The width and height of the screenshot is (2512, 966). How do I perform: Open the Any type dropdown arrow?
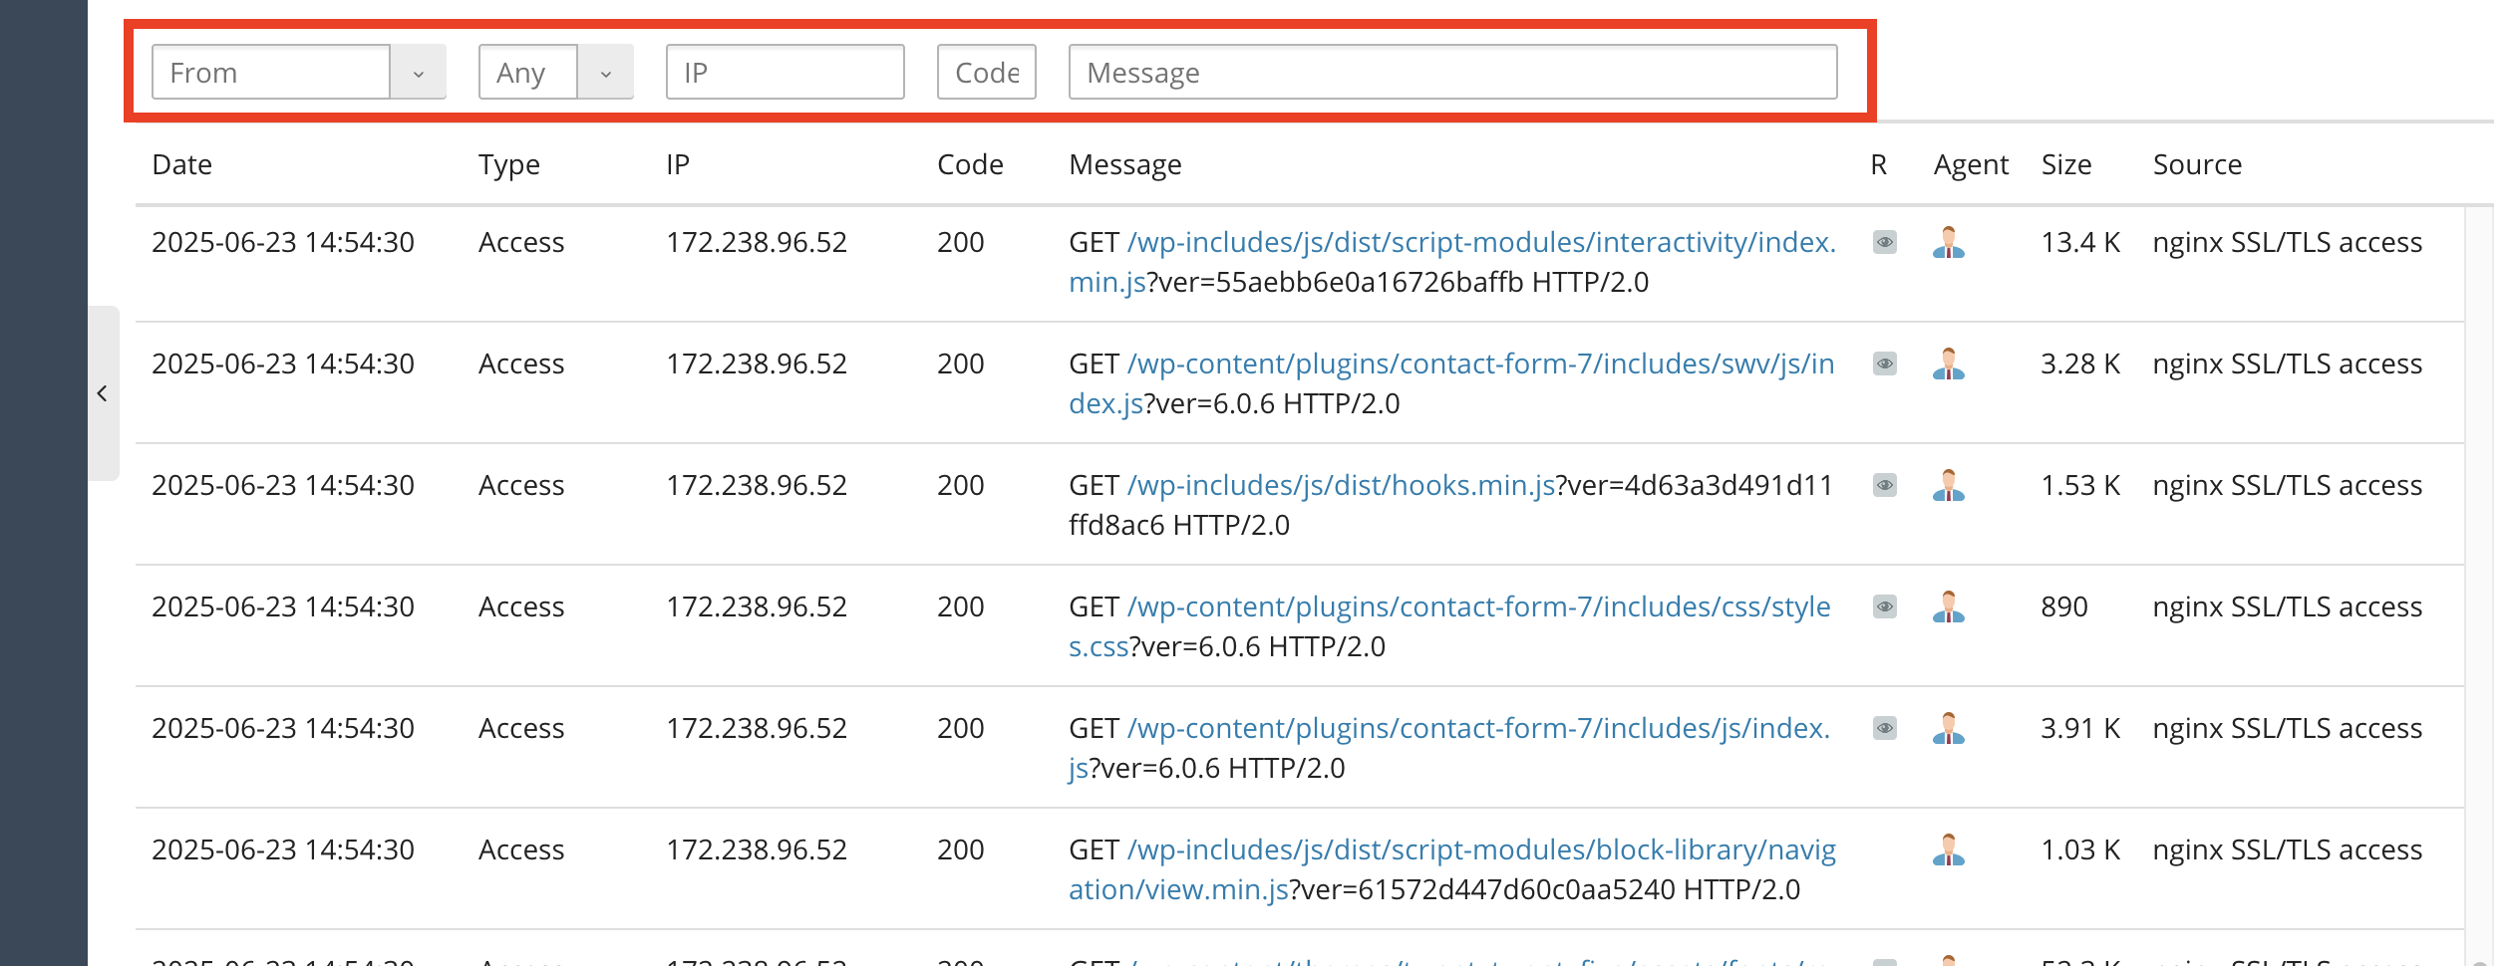[x=605, y=73]
